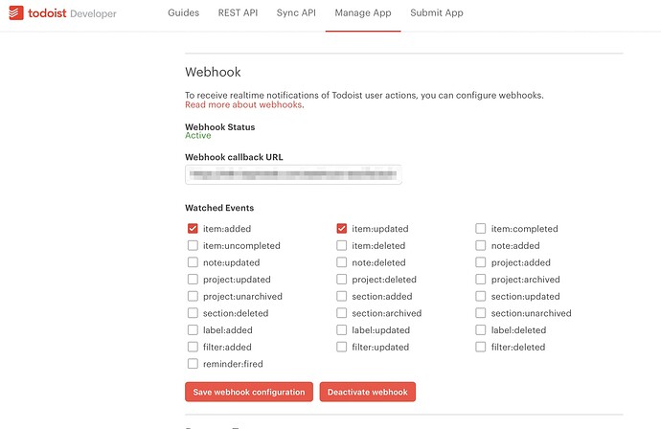Follow the Read more about webhooks link

[x=243, y=105]
